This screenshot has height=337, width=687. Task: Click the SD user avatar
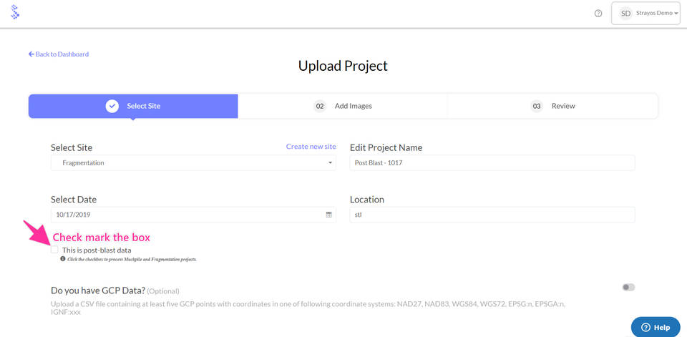(625, 13)
